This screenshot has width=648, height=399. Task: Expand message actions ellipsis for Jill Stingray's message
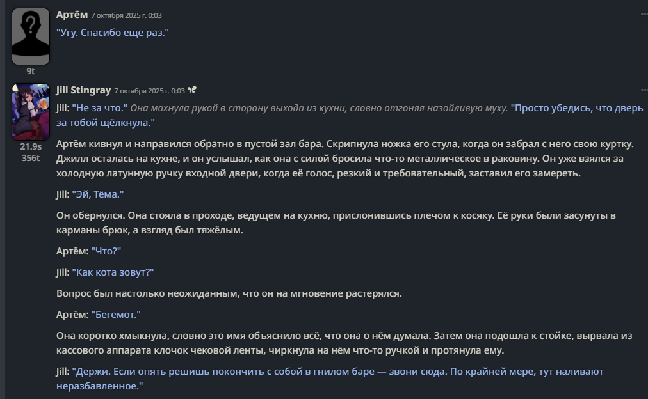pos(644,90)
